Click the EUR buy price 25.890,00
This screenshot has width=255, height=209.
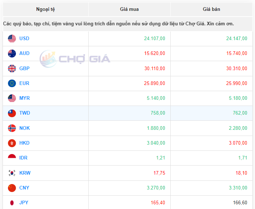154,84
